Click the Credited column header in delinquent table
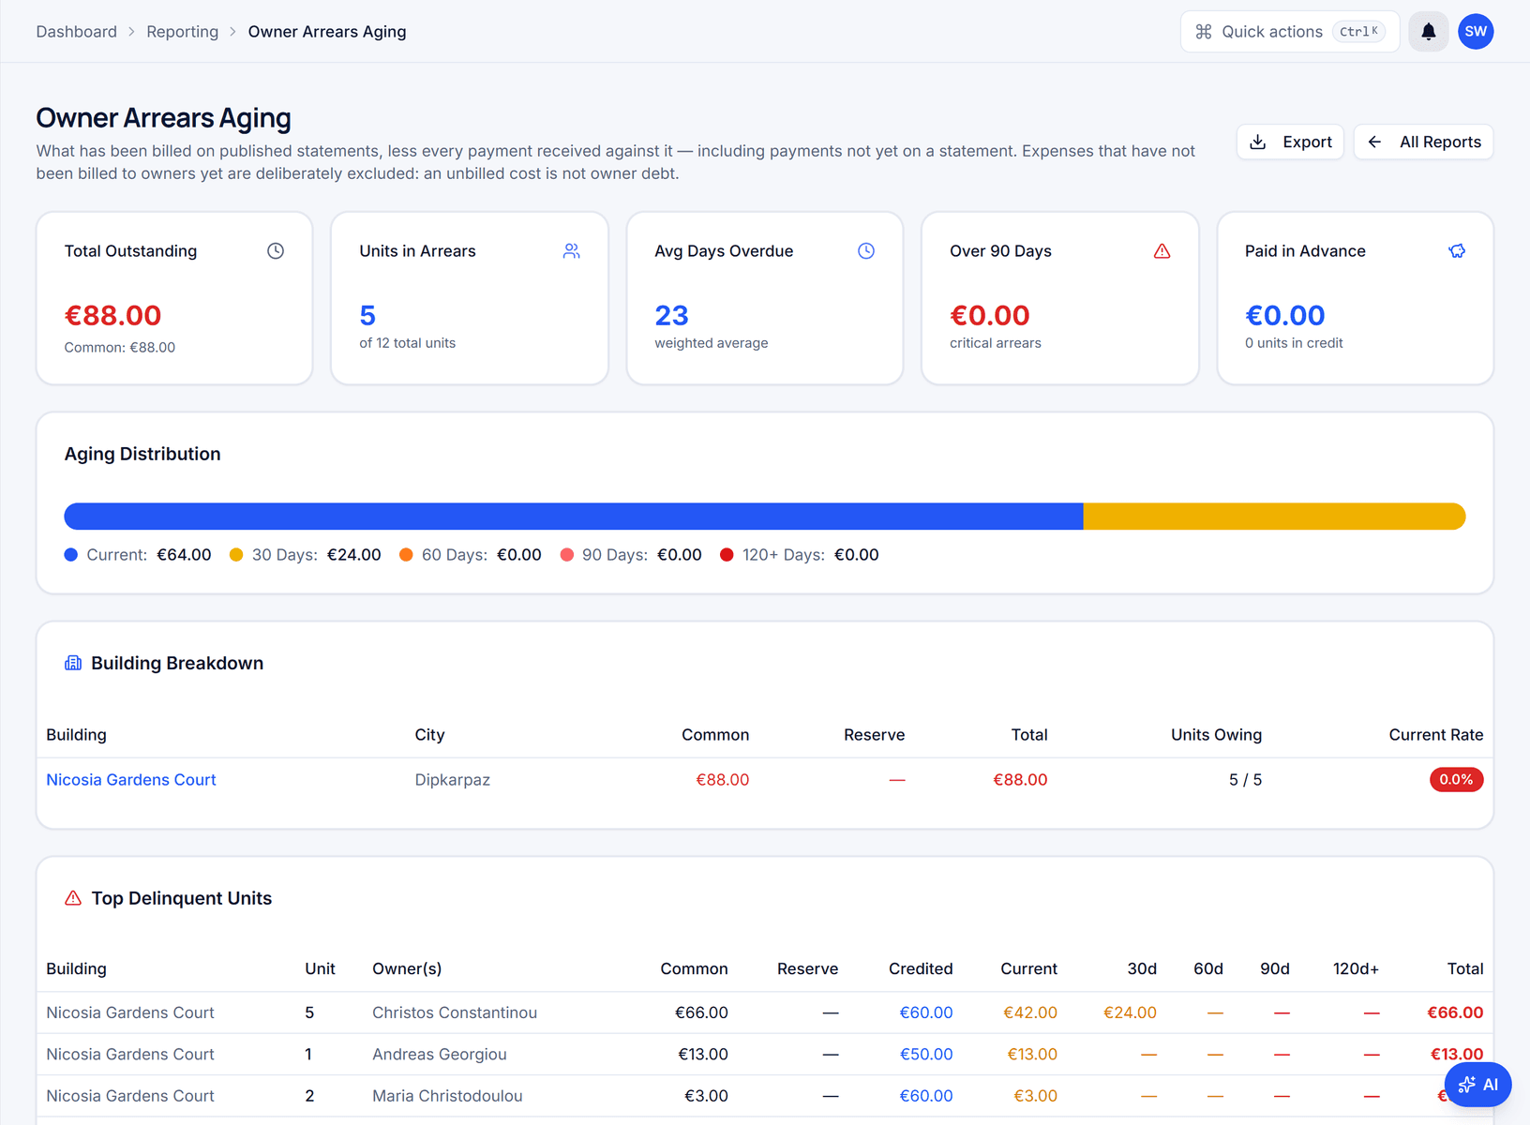 point(921,969)
